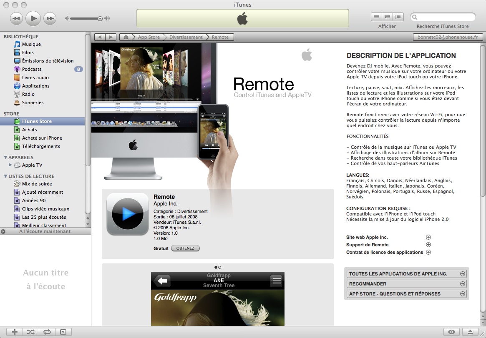
Task: Go to the store home page
Action: click(126, 37)
